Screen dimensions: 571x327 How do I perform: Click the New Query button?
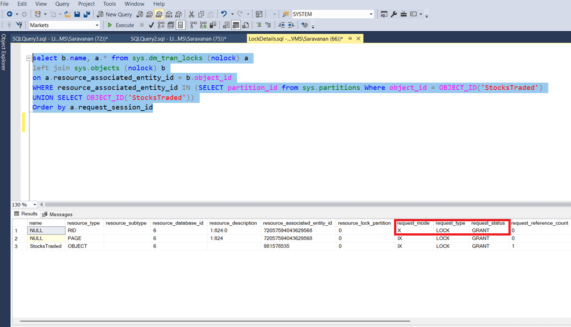pos(114,14)
